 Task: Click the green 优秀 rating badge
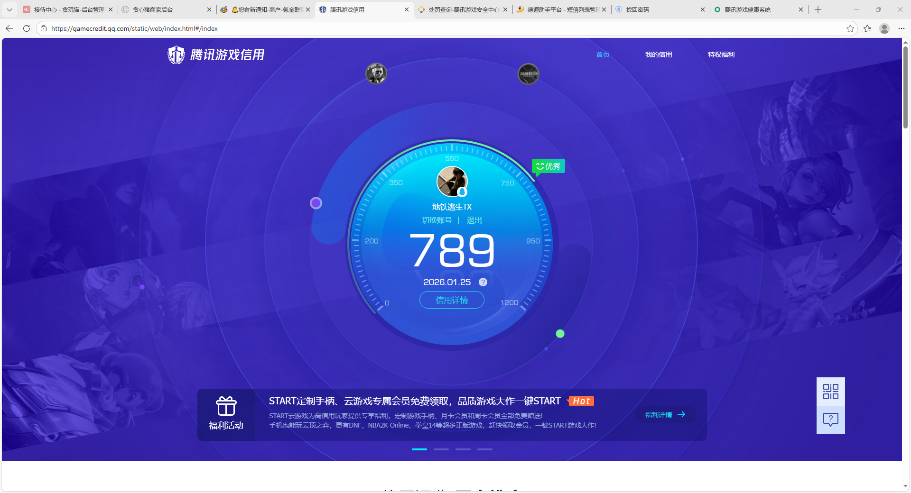[x=548, y=166]
